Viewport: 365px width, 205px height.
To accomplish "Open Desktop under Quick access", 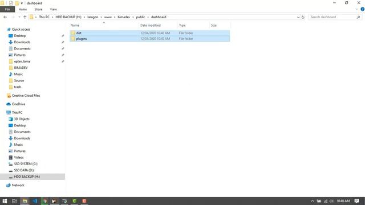I will pyautogui.click(x=20, y=36).
